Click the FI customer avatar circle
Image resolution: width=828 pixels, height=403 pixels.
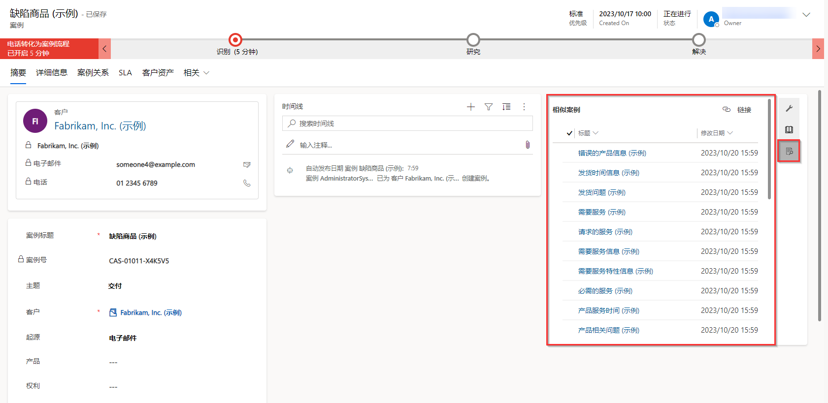(x=35, y=121)
